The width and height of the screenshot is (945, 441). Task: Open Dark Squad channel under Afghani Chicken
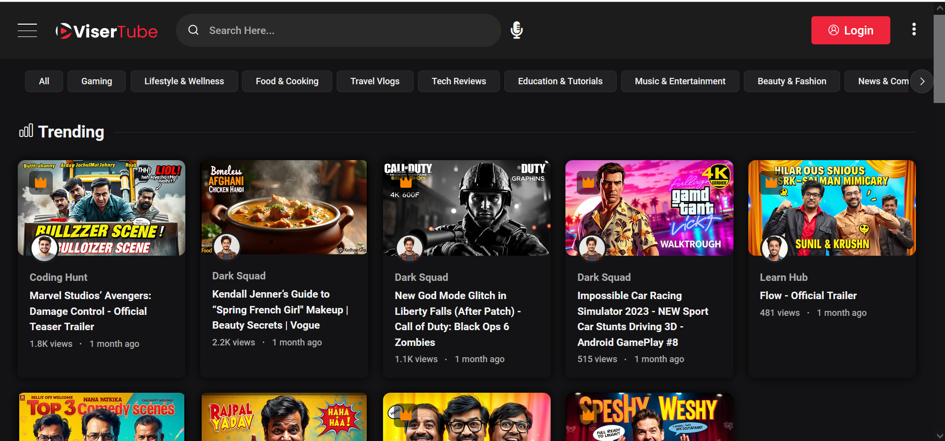tap(239, 276)
